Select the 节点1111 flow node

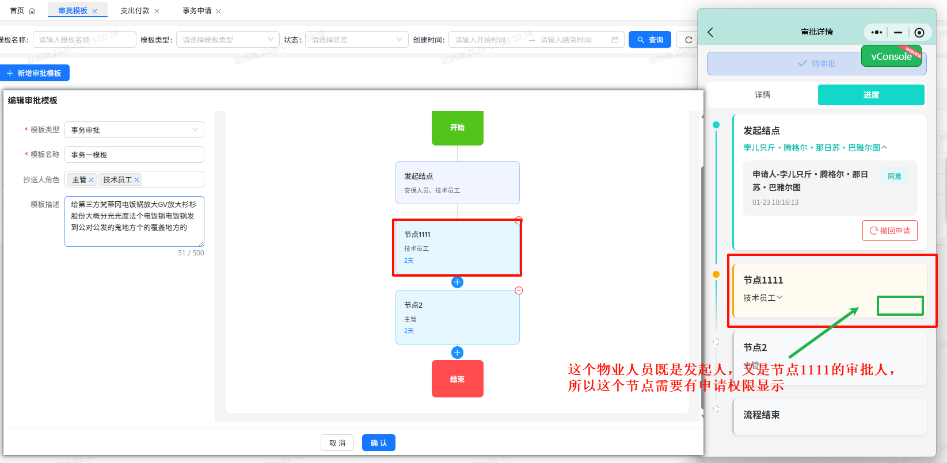[457, 247]
